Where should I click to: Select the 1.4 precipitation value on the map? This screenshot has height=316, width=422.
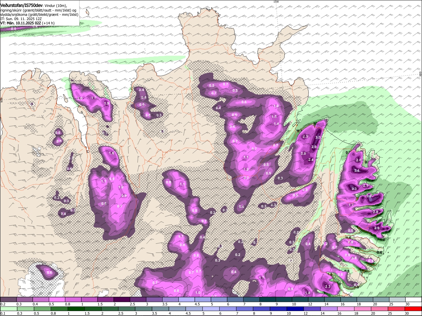point(276,124)
